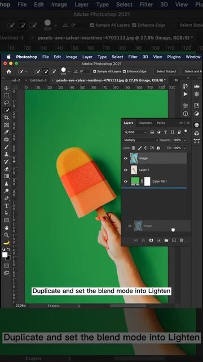
Task: Select the Hand tool
Action: (6, 228)
